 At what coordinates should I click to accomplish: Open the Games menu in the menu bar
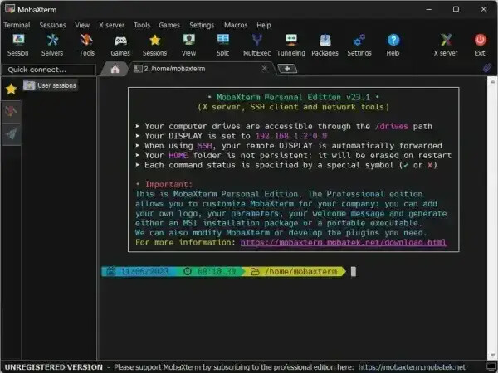[x=169, y=25]
